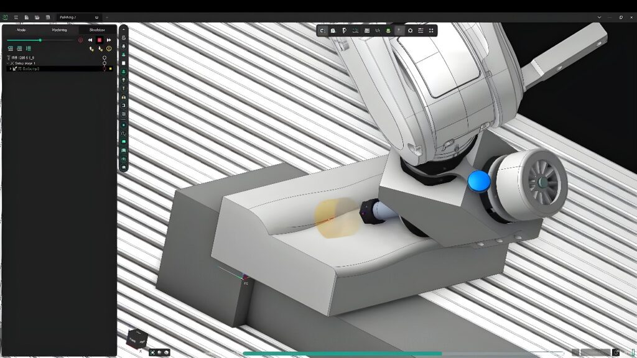Click the printer-shaped icon in the vertical toolbar
The image size is (637, 358).
(x=124, y=38)
